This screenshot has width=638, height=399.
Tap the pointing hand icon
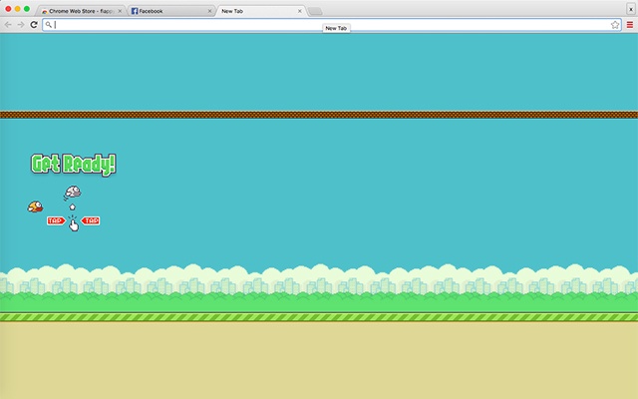coord(73,223)
